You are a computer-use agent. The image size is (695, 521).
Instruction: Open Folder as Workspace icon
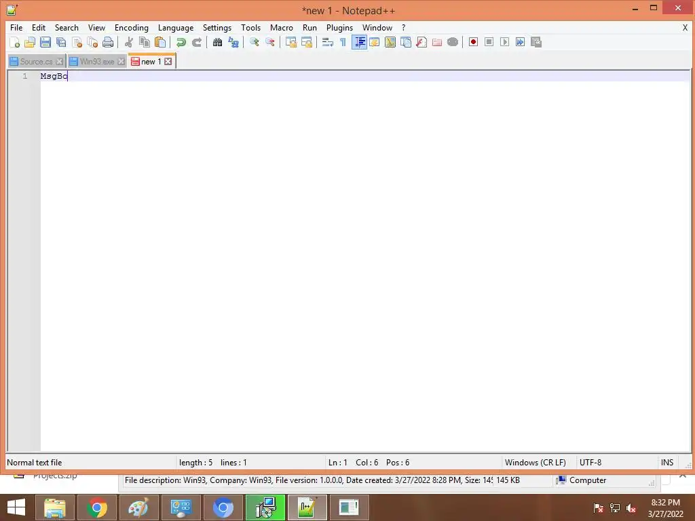[437, 42]
